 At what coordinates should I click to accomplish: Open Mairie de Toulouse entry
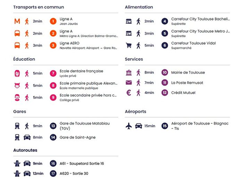tap(188, 73)
